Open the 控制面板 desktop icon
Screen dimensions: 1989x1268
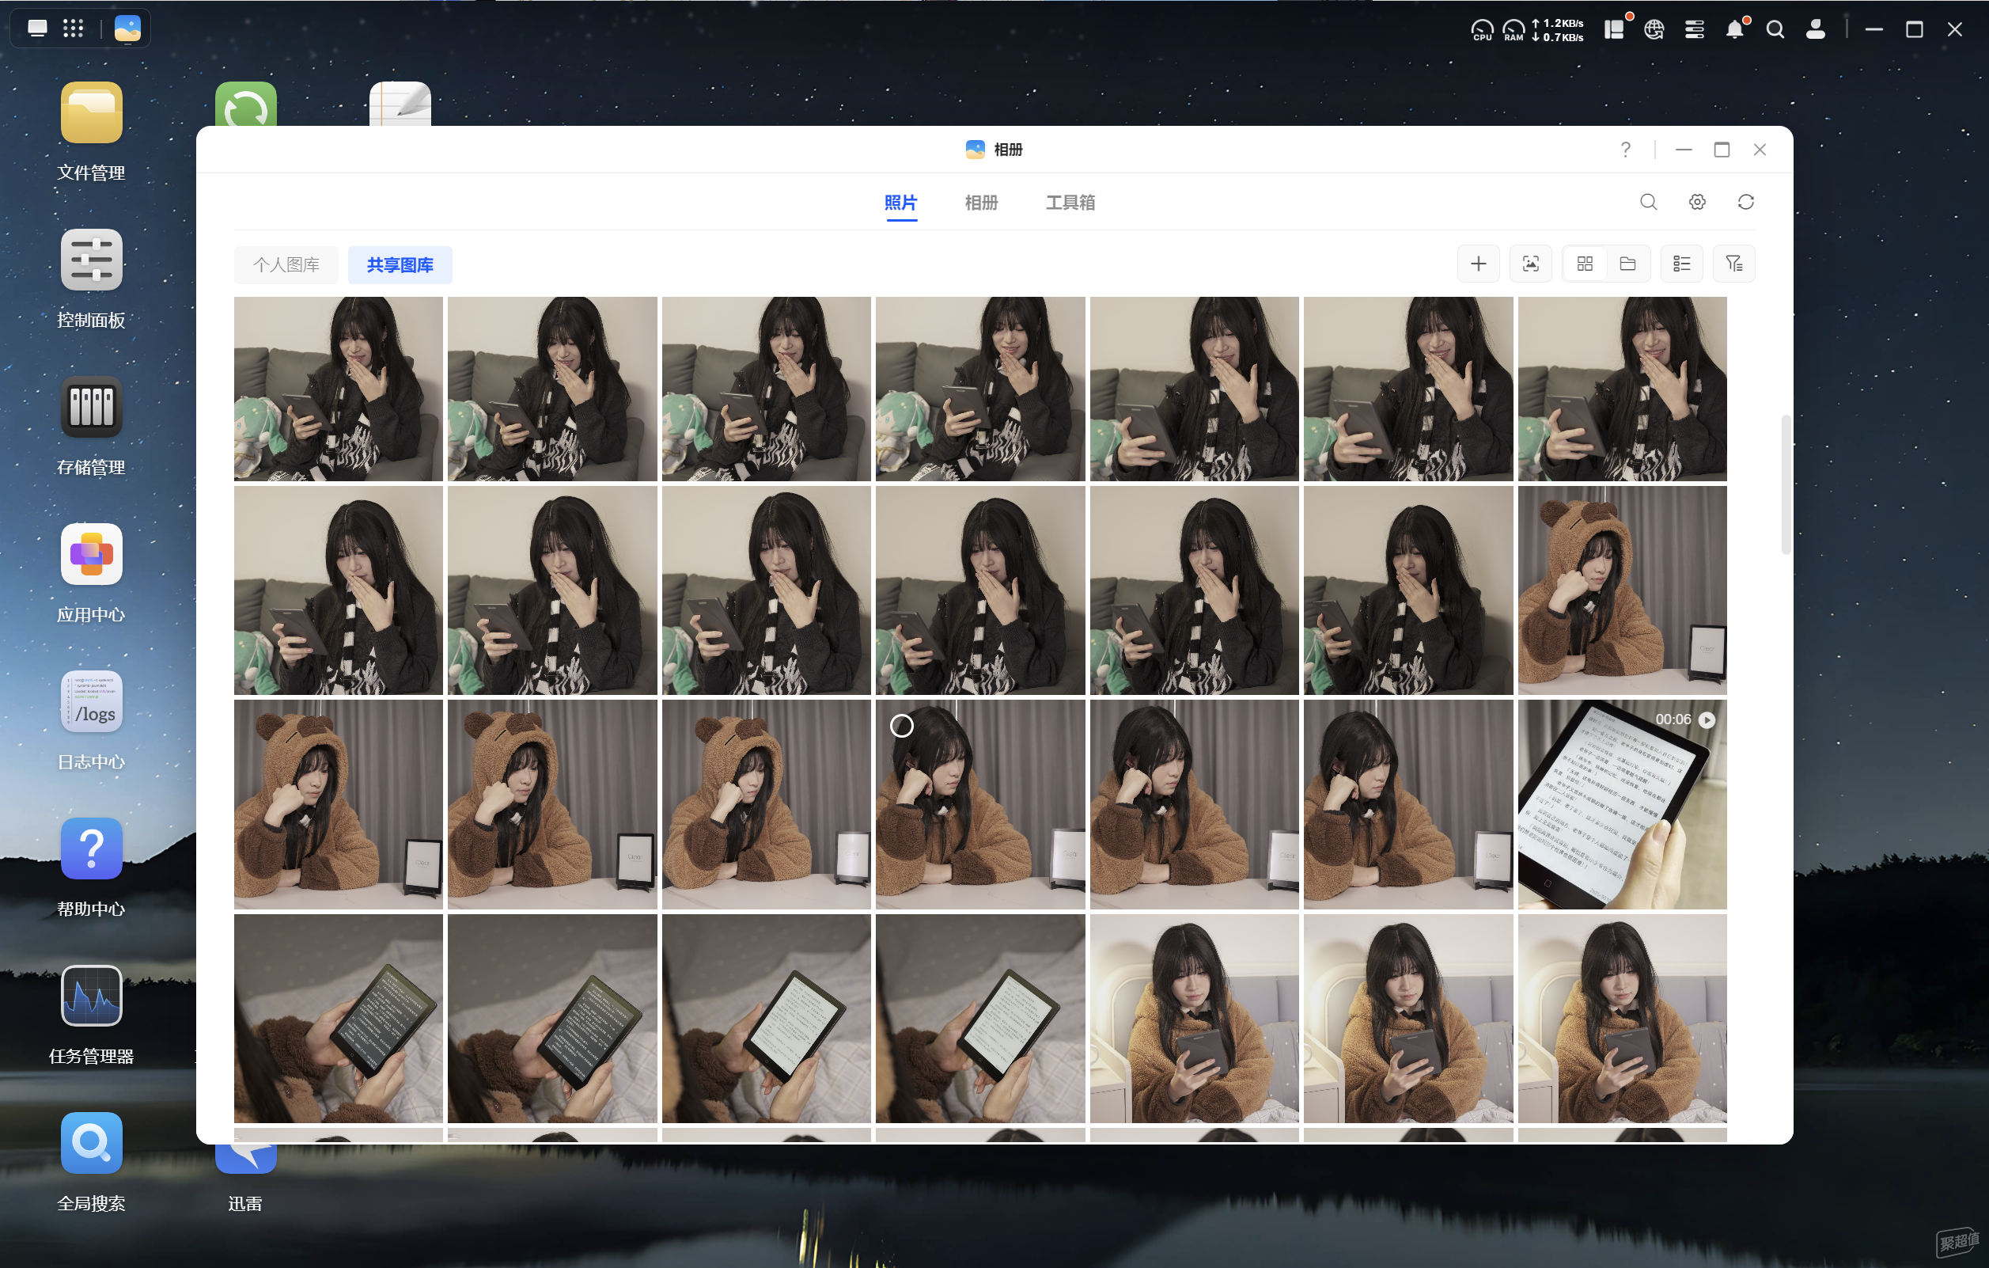coord(91,260)
